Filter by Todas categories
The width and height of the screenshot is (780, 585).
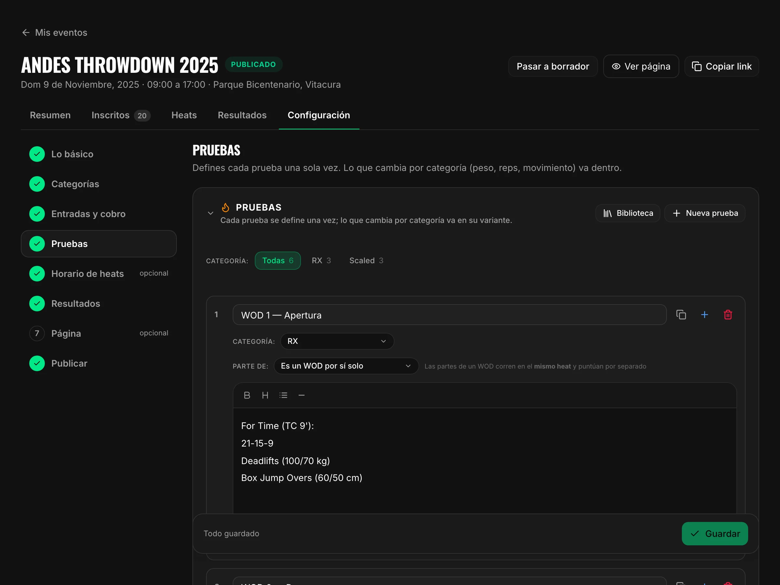278,261
